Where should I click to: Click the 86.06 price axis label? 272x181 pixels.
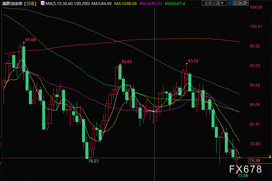tap(255, 104)
